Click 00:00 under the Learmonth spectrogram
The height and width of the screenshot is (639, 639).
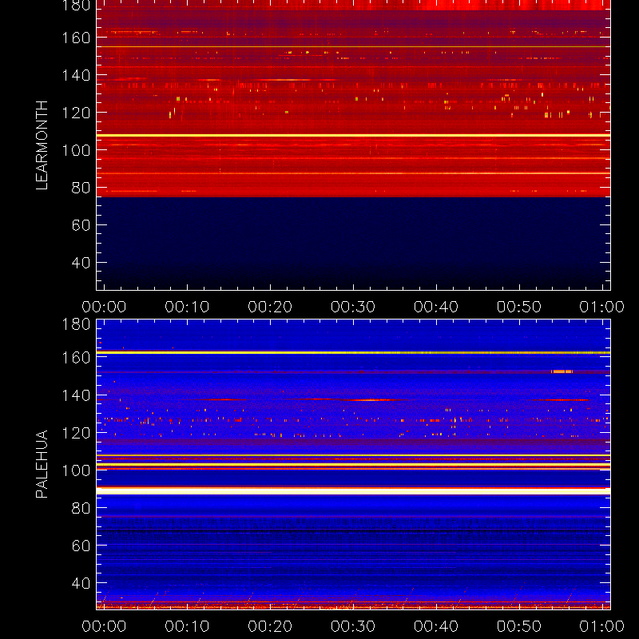pyautogui.click(x=104, y=307)
